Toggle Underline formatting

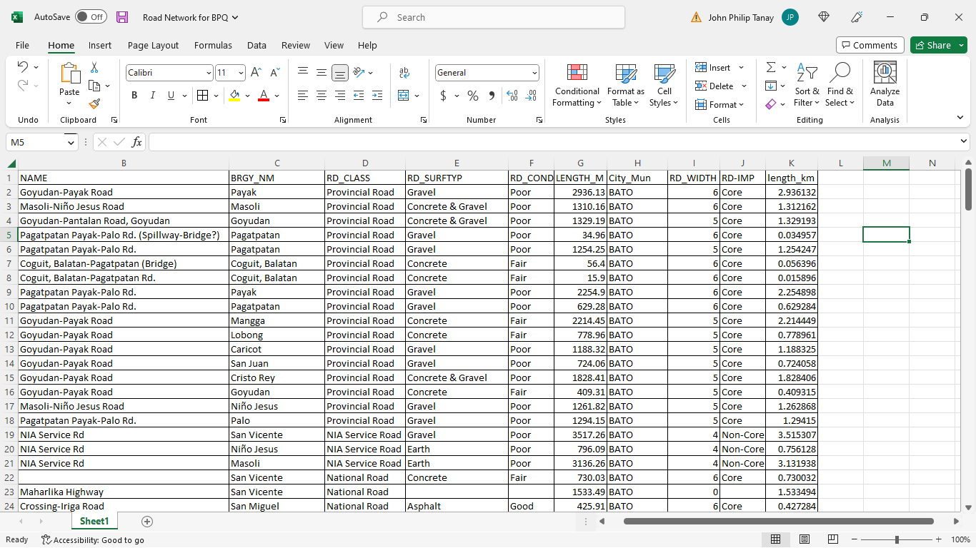[x=171, y=96]
